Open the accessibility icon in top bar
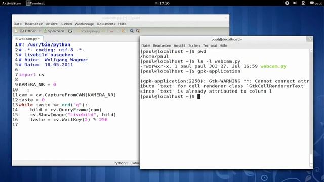This screenshot has height=182, width=324. click(x=287, y=3)
